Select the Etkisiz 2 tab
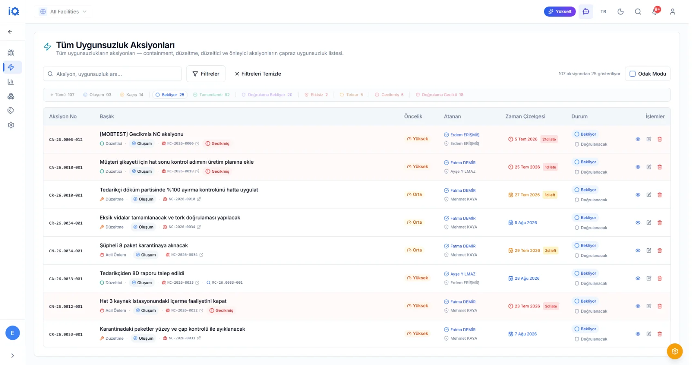The height and width of the screenshot is (365, 694). point(316,95)
